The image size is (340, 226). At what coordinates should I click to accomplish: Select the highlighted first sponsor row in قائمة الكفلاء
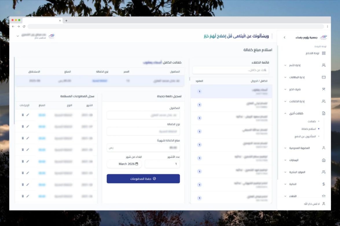point(231,91)
